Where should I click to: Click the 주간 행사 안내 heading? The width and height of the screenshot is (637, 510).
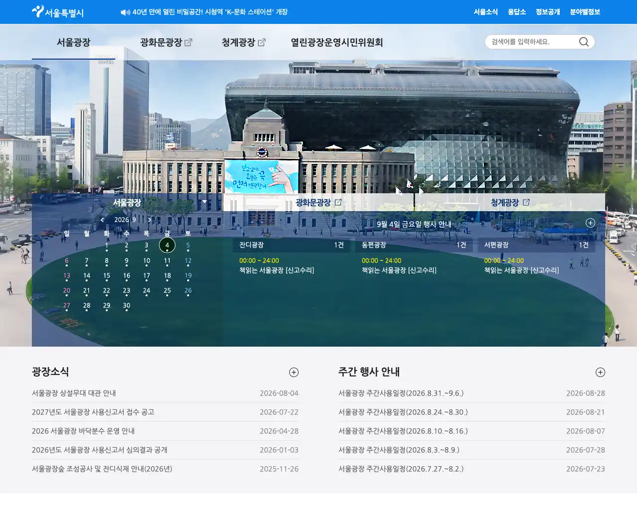coord(369,372)
